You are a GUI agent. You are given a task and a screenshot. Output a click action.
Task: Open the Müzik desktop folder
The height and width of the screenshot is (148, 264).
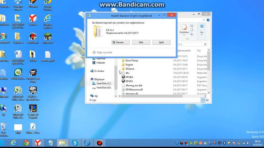33,56
